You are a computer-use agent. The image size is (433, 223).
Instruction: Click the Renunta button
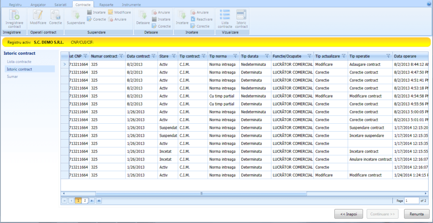pos(417,214)
